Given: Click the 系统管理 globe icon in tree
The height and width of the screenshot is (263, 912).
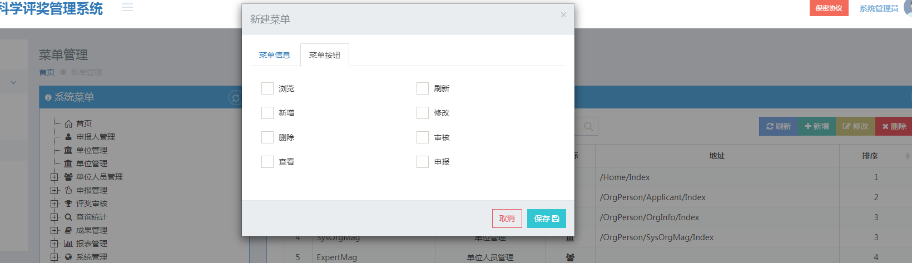Looking at the screenshot, I should 68,257.
